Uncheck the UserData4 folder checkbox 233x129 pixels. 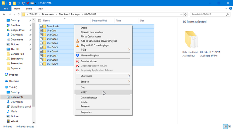tap(41, 43)
